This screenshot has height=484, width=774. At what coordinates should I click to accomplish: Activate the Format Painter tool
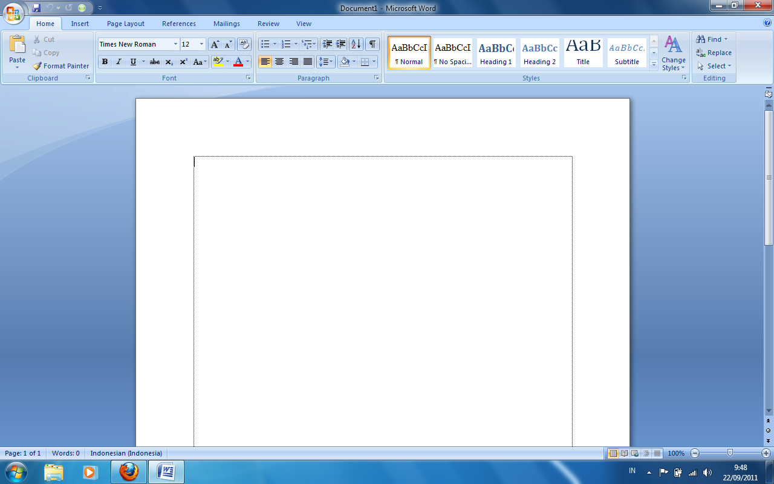coord(60,66)
